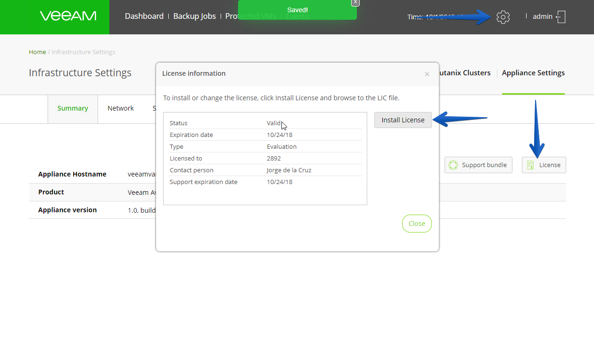Click Install License button
Image resolution: width=594 pixels, height=337 pixels.
pyautogui.click(x=403, y=120)
